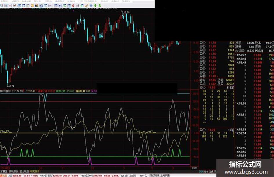
Task: Click the 收益 0.530 field
Action: pyautogui.click(x=245, y=51)
